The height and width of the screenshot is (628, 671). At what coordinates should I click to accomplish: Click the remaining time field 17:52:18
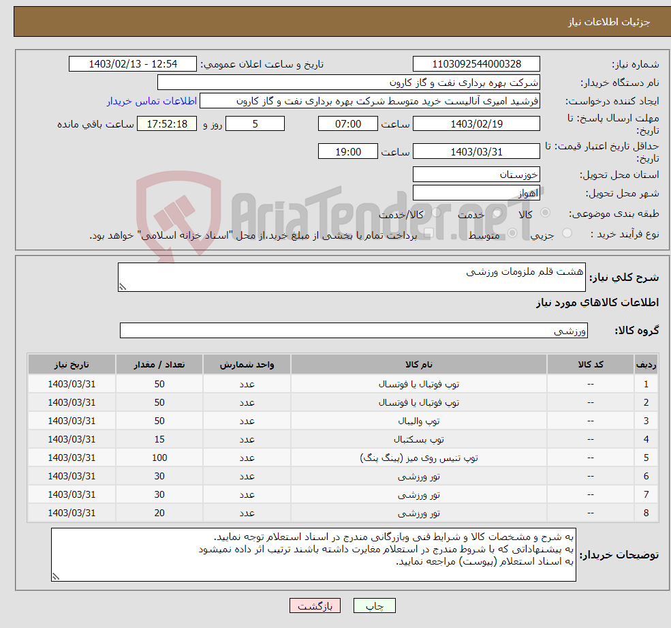(x=167, y=124)
